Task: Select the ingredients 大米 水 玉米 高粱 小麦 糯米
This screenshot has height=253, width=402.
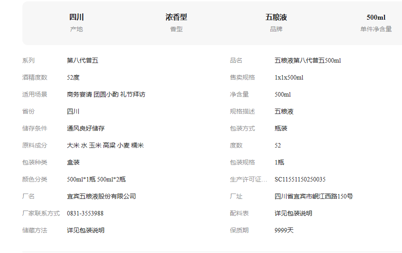Action: (x=105, y=145)
